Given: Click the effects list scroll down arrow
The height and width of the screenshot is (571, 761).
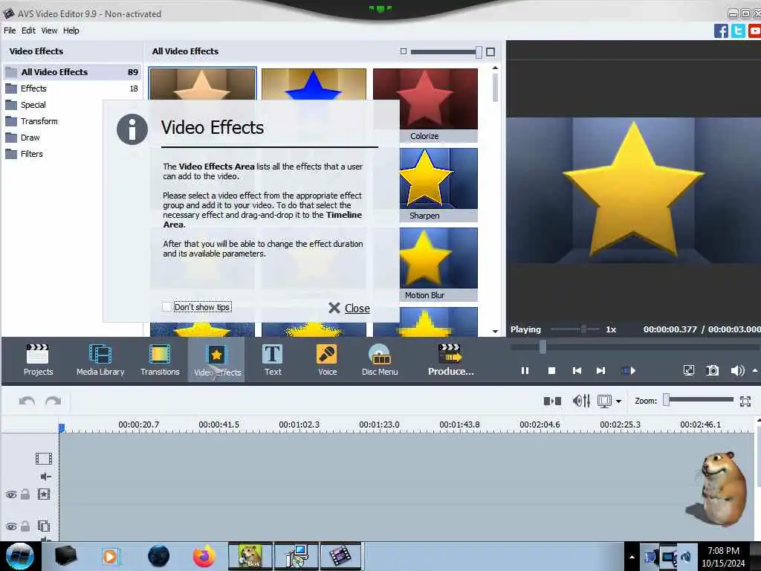Looking at the screenshot, I should click(495, 331).
